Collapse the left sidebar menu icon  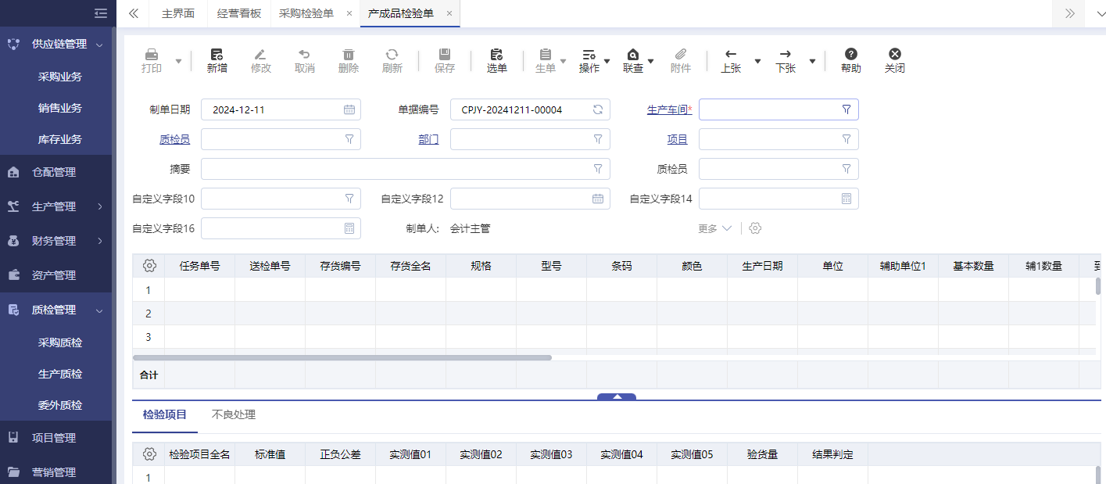coord(100,13)
